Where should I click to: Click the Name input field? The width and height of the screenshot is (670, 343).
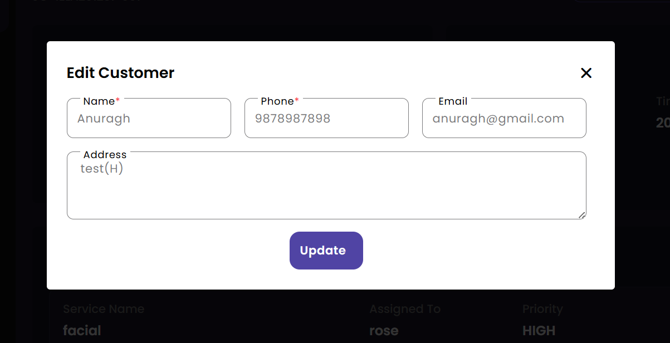(x=149, y=119)
